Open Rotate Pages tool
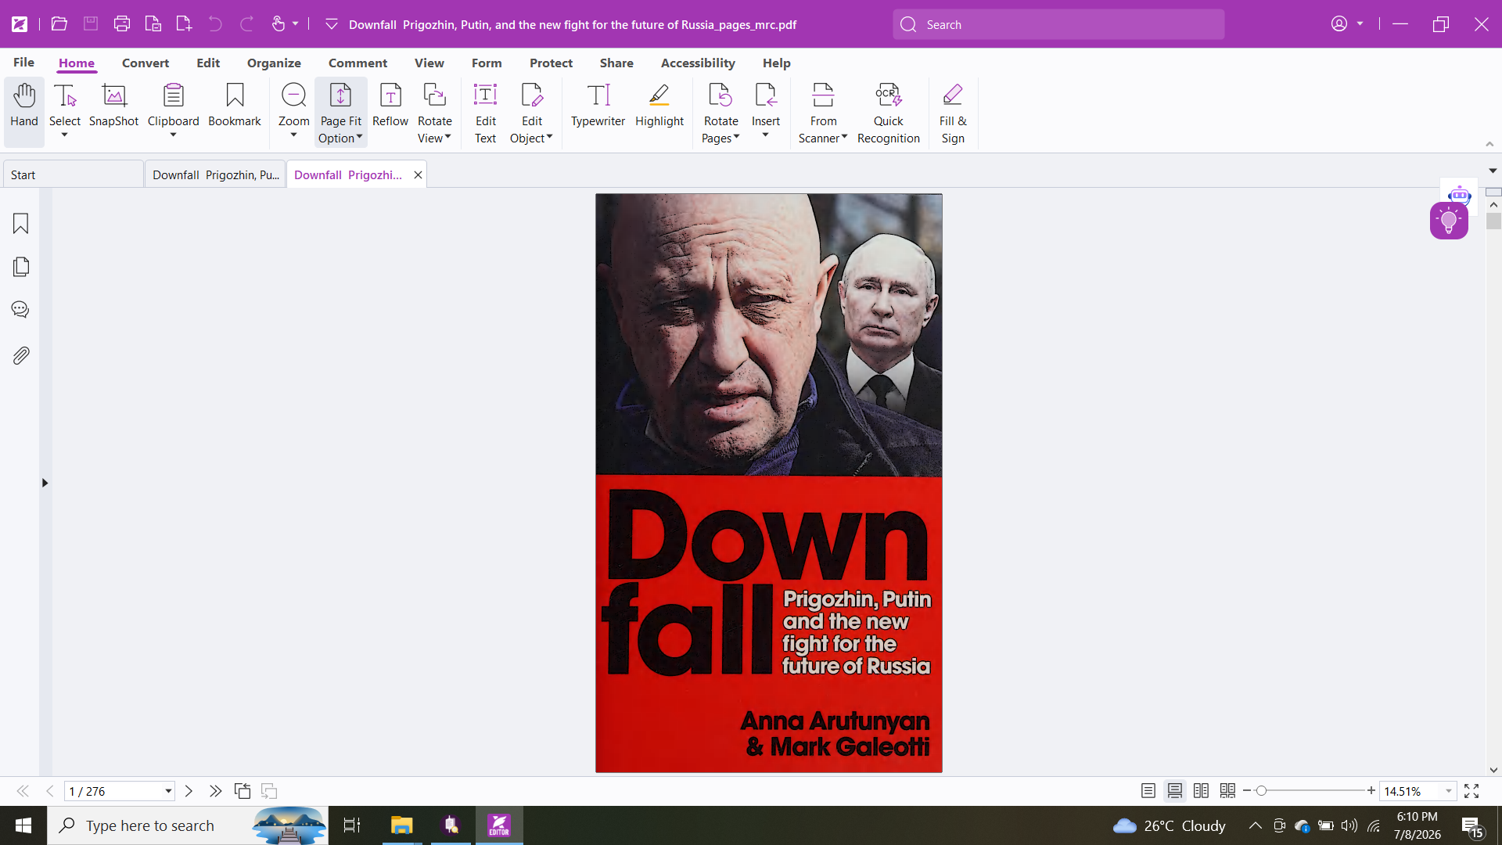The height and width of the screenshot is (845, 1502). (720, 113)
